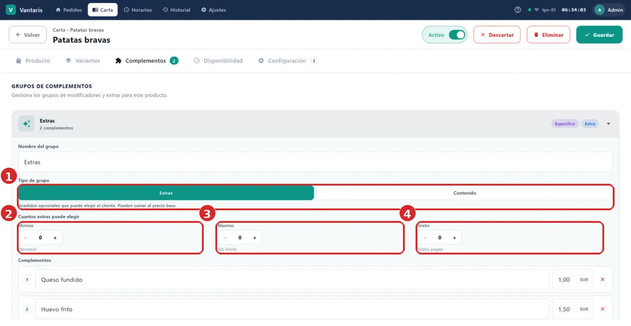631x326 pixels.
Task: Edit the 1,50 EUR price field
Action: pyautogui.click(x=573, y=309)
